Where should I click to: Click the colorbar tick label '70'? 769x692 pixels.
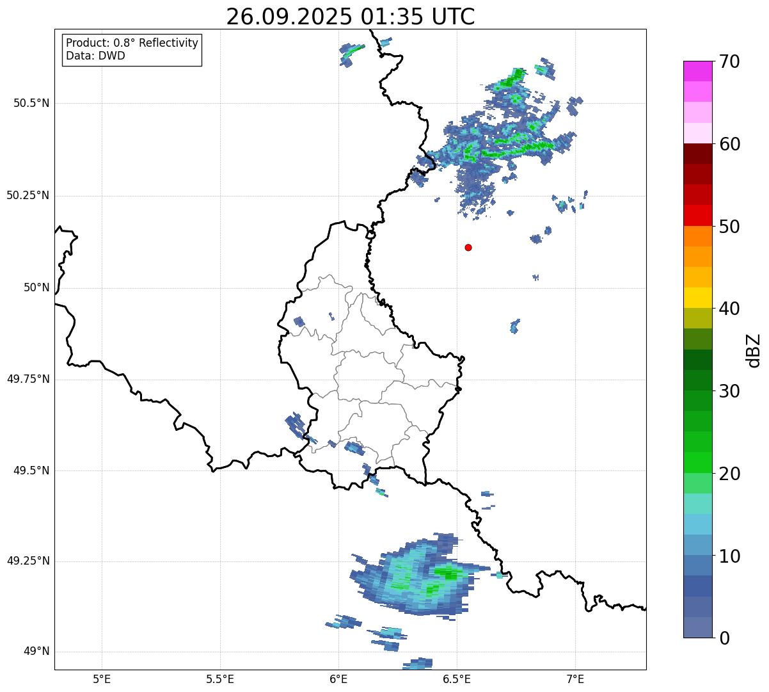[x=729, y=61]
